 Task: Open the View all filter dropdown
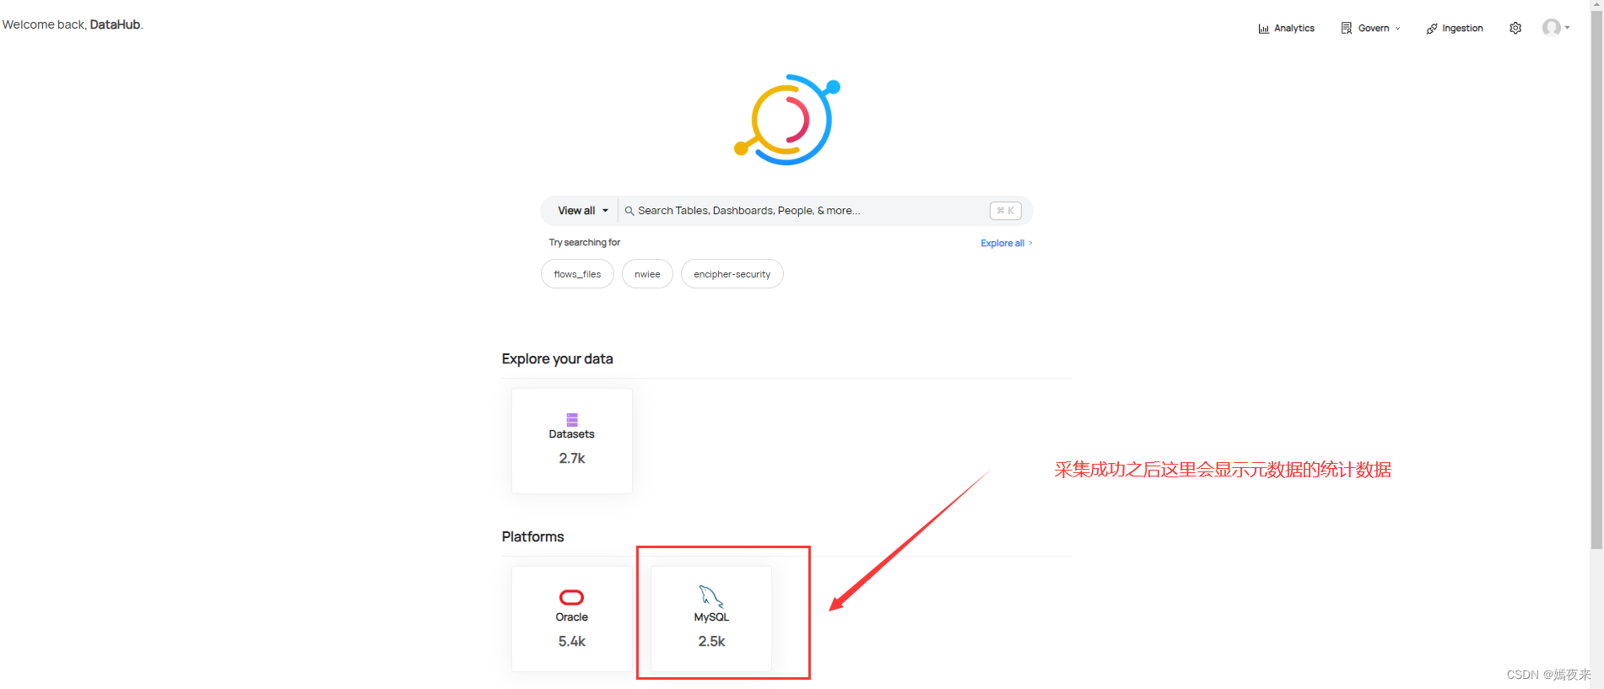pyautogui.click(x=582, y=211)
